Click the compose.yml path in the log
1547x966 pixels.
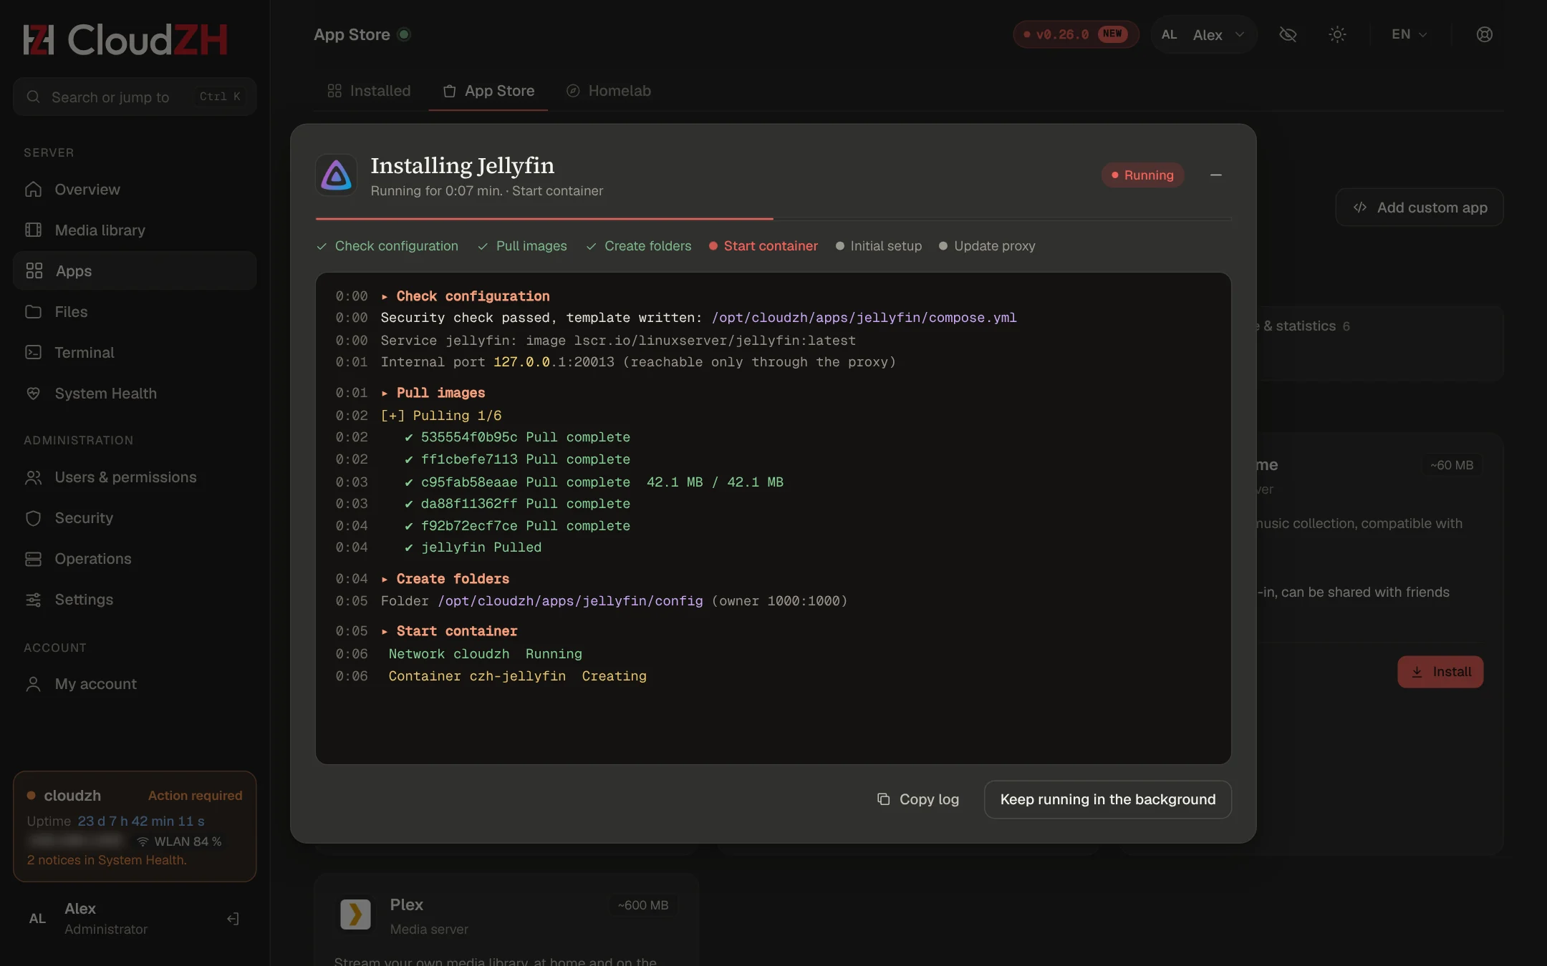point(864,318)
